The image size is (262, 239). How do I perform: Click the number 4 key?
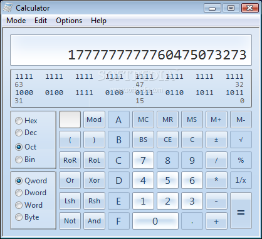coord(143,180)
